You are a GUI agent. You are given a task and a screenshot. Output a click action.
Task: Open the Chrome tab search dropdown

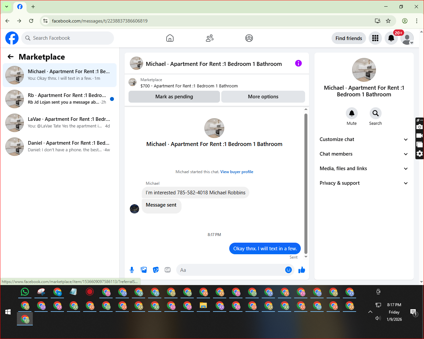pos(6,7)
